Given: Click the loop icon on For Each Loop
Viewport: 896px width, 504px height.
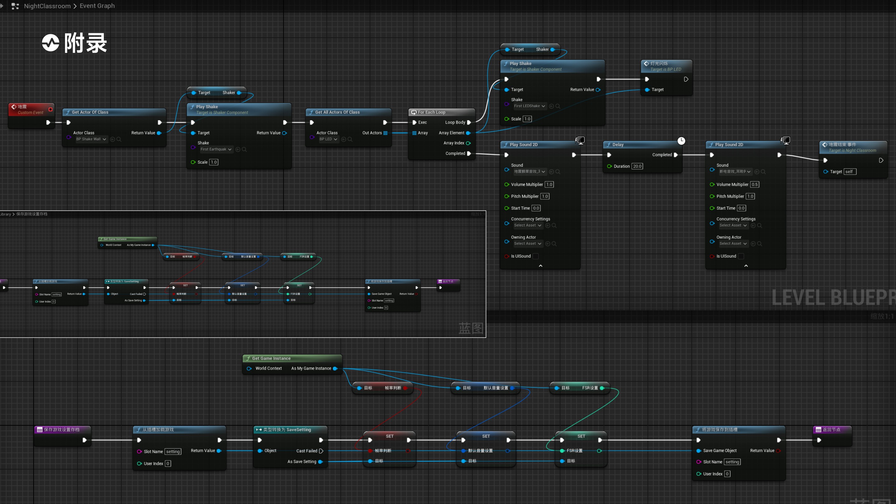Looking at the screenshot, I should (x=414, y=112).
